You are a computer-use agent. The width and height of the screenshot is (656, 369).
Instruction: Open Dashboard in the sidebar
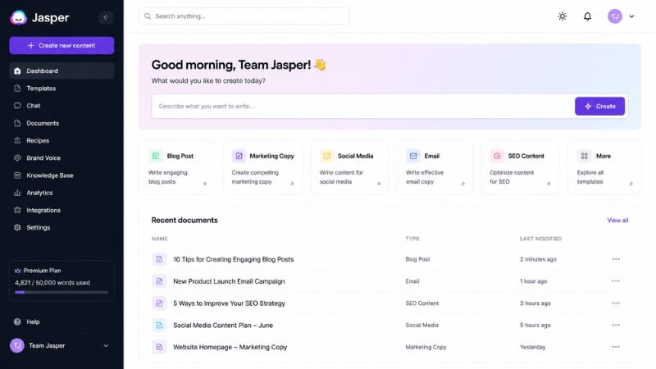tap(61, 71)
